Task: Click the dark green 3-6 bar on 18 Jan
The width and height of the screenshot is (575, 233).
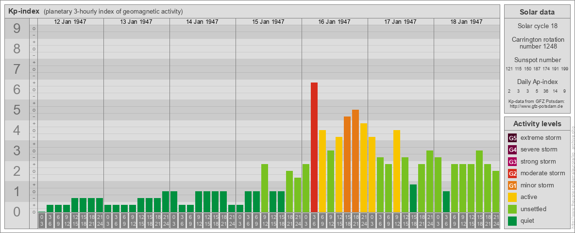Action: pos(446,201)
